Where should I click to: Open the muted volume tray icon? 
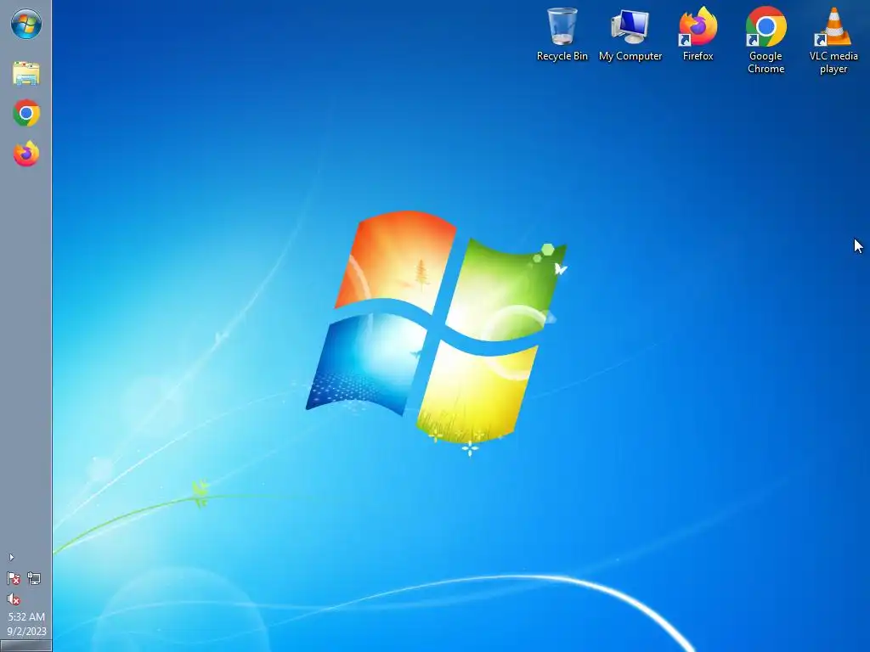click(x=14, y=599)
